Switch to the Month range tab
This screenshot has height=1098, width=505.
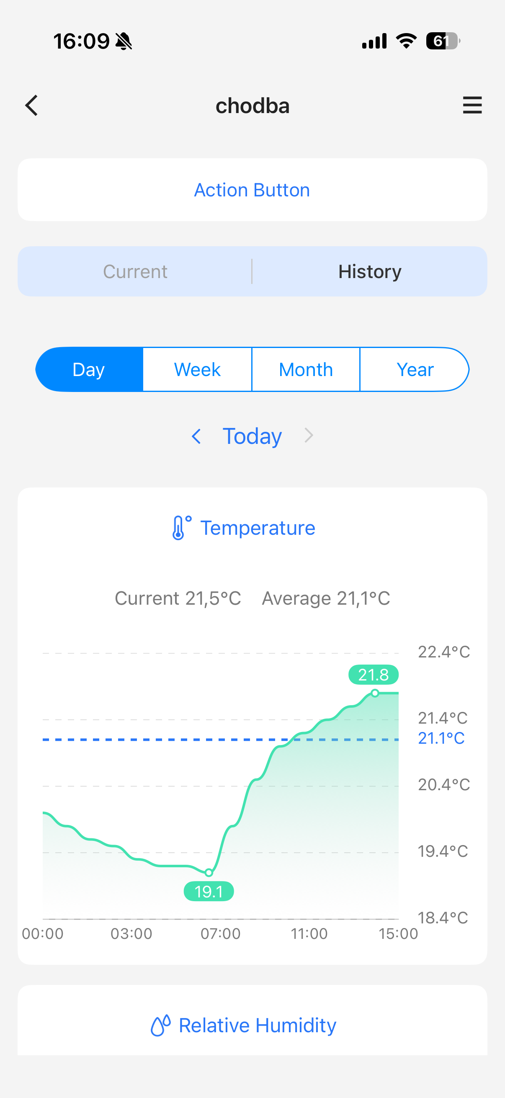[x=306, y=369]
